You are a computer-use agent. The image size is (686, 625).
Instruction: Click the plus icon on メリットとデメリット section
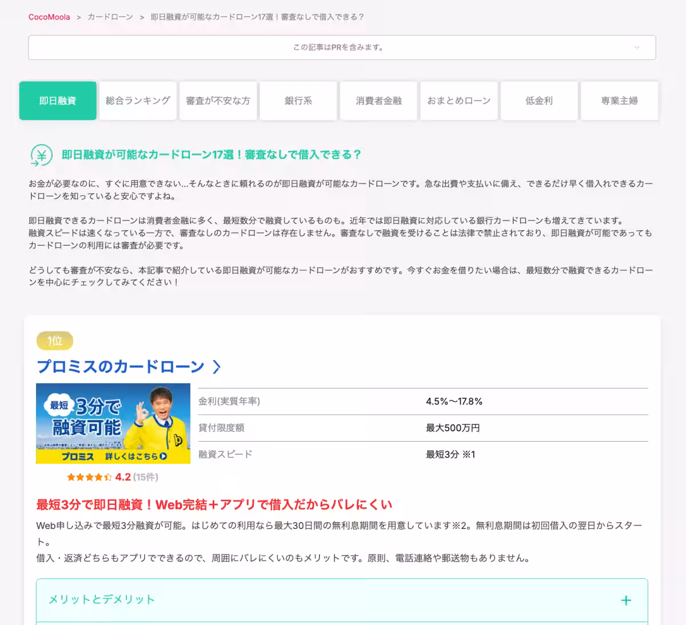tap(627, 600)
